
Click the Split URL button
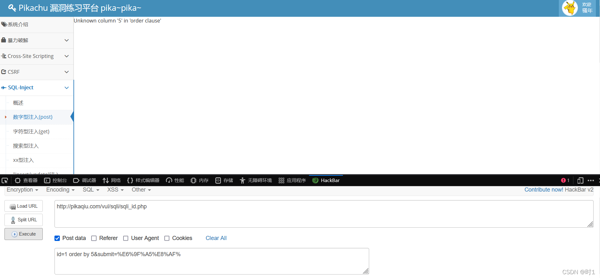[24, 220]
